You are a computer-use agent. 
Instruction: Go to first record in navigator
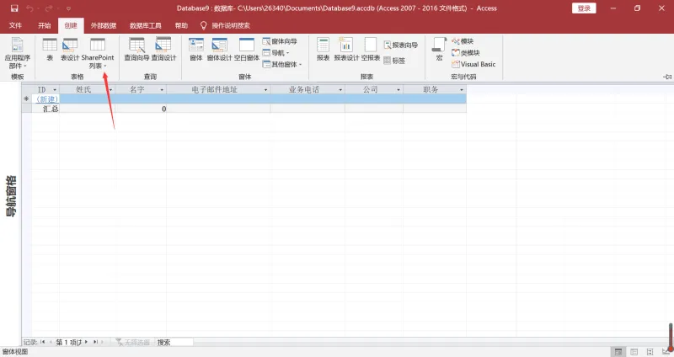coord(43,342)
